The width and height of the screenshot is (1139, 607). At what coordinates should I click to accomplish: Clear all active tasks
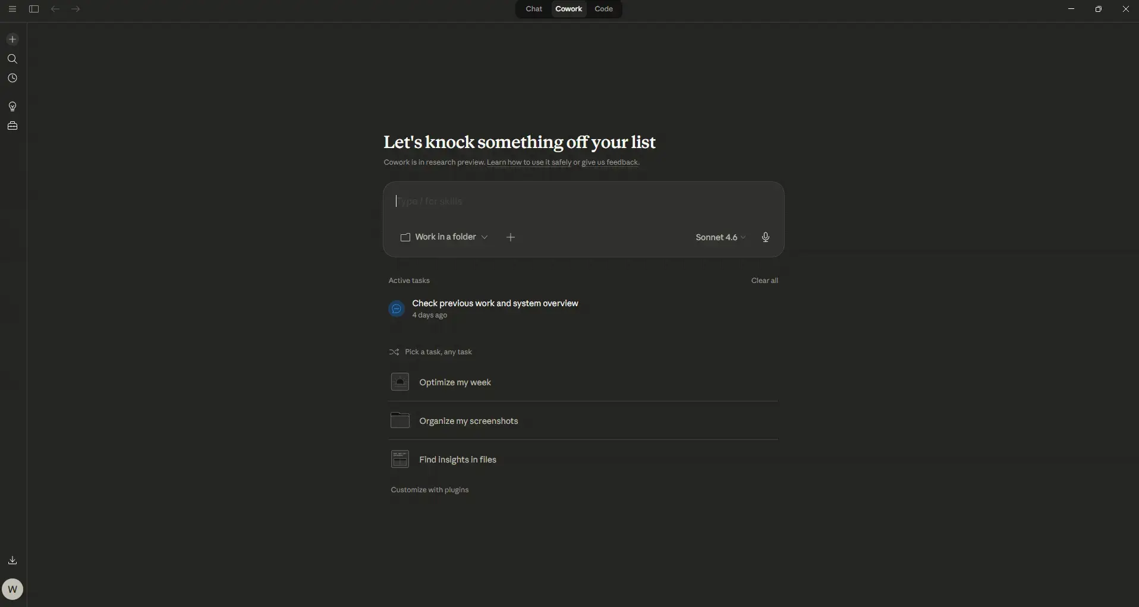tap(764, 280)
